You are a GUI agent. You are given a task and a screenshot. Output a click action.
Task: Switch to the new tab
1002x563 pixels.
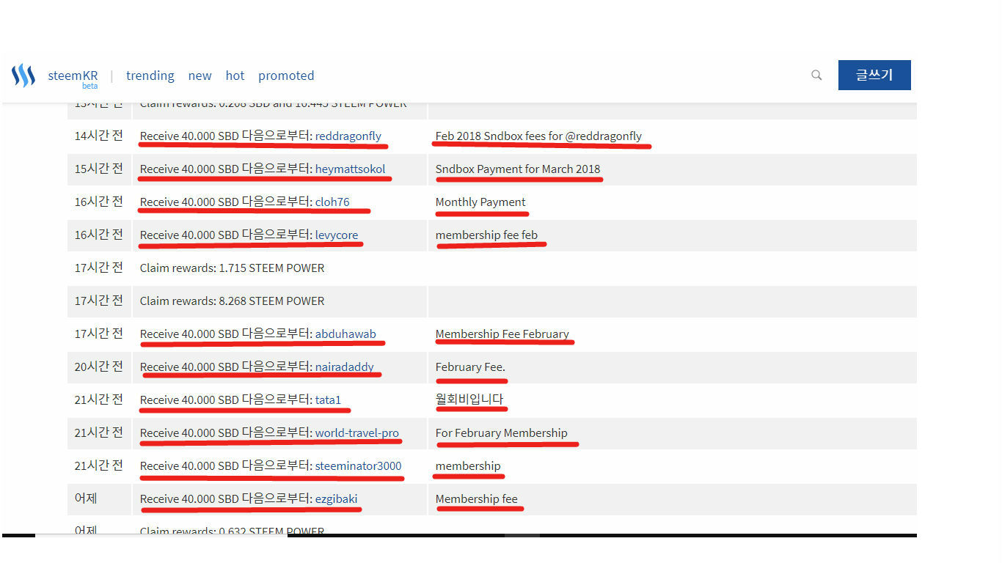coord(200,76)
